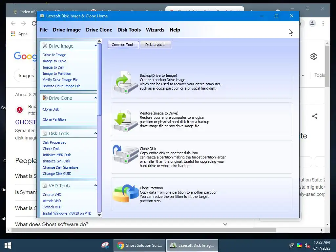This screenshot has width=336, height=252.
Task: Open the Drive Image menu
Action: coord(67,30)
